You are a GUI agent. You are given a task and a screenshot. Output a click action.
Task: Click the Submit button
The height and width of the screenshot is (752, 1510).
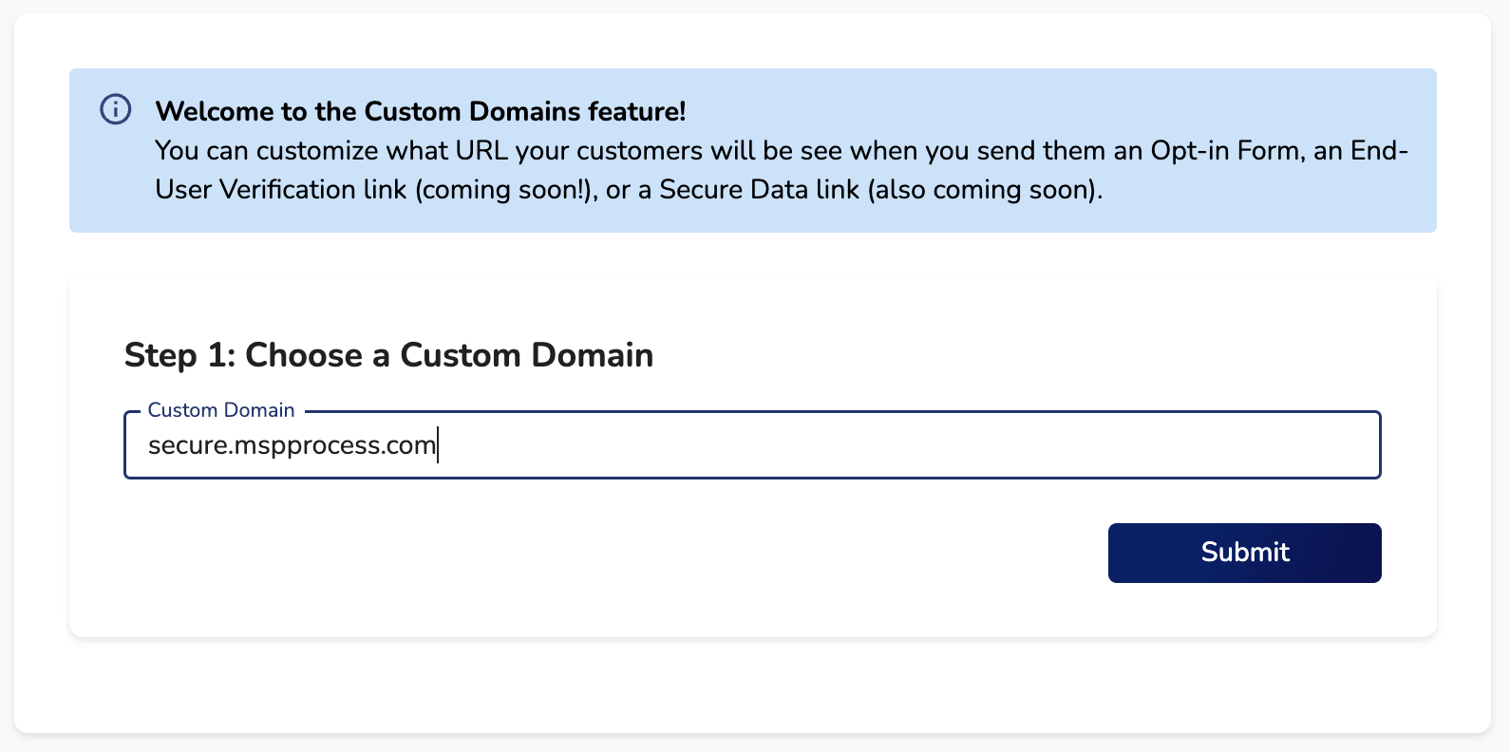click(1244, 553)
